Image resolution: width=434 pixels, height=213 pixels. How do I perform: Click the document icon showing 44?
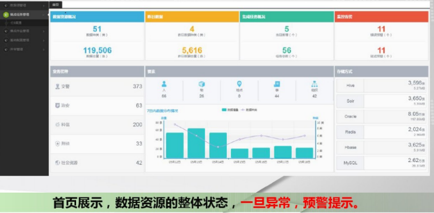click(x=277, y=84)
